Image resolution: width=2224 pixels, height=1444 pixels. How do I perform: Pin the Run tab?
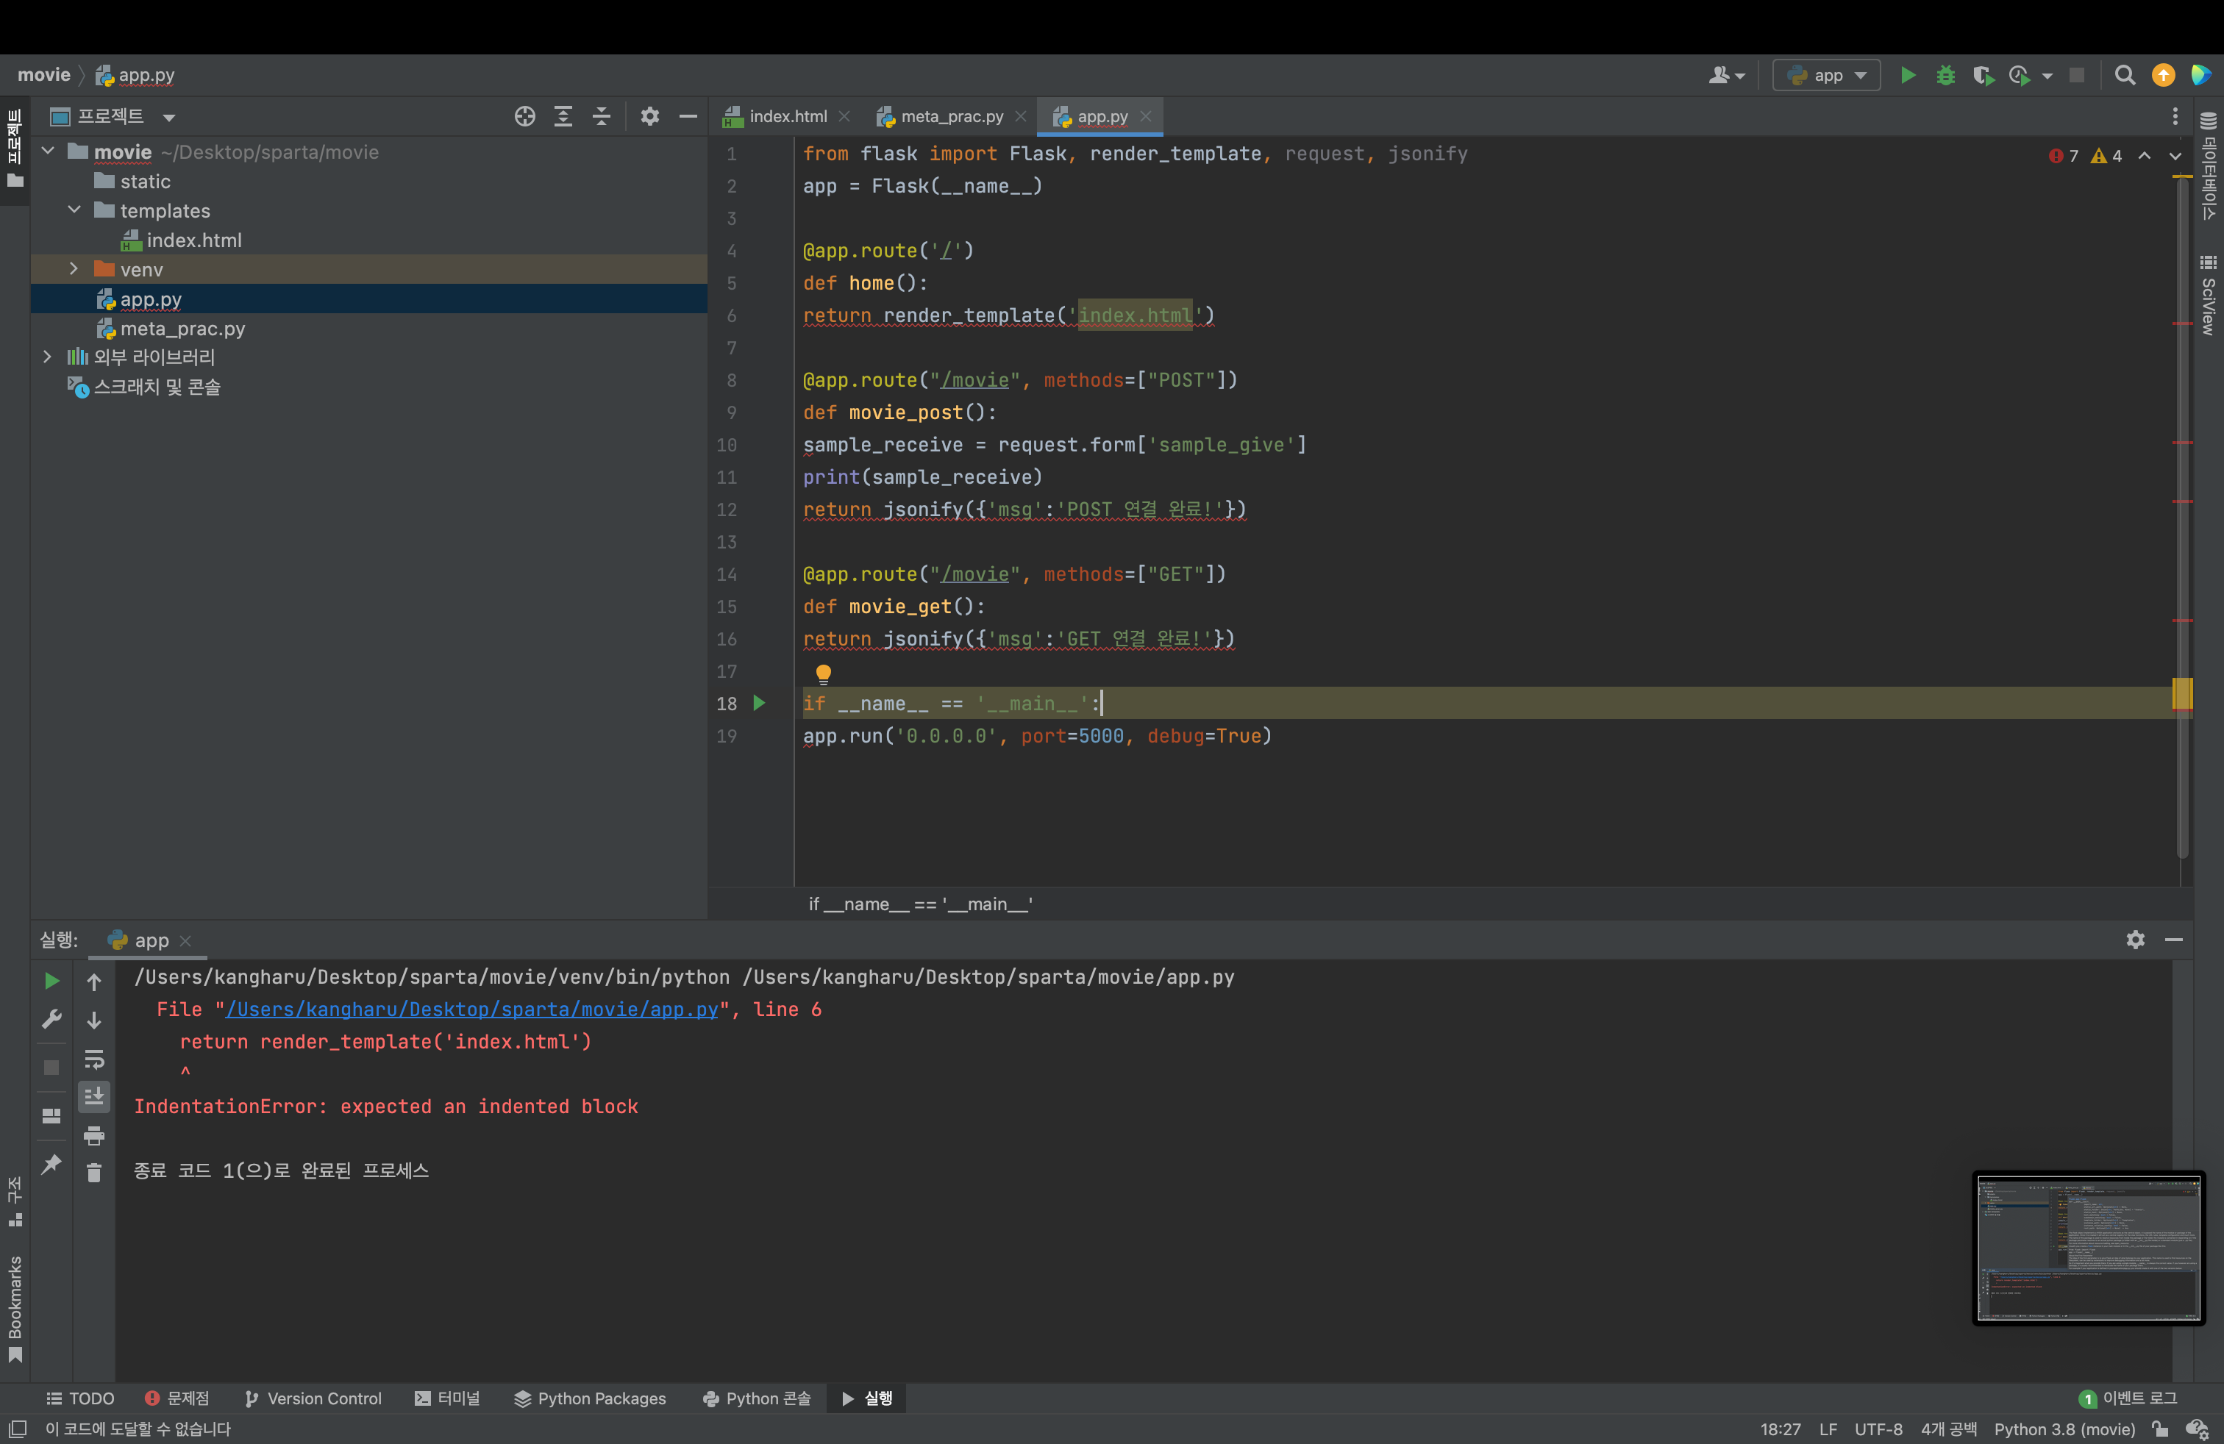pyautogui.click(x=51, y=1164)
